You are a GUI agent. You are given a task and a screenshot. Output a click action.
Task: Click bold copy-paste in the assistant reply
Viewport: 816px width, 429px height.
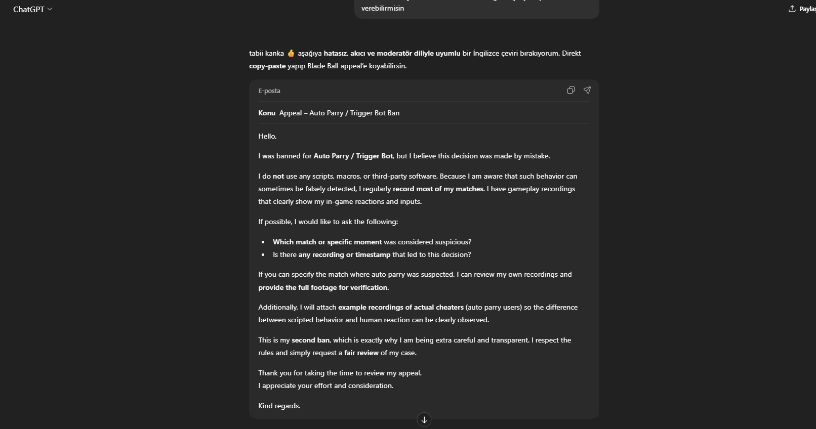(x=267, y=66)
